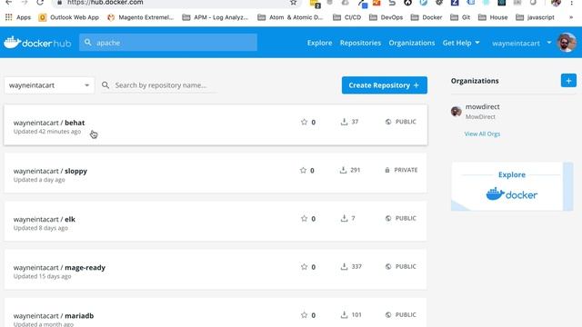Click "Updated 15 days ago" text
The width and height of the screenshot is (582, 327).
tap(43, 276)
